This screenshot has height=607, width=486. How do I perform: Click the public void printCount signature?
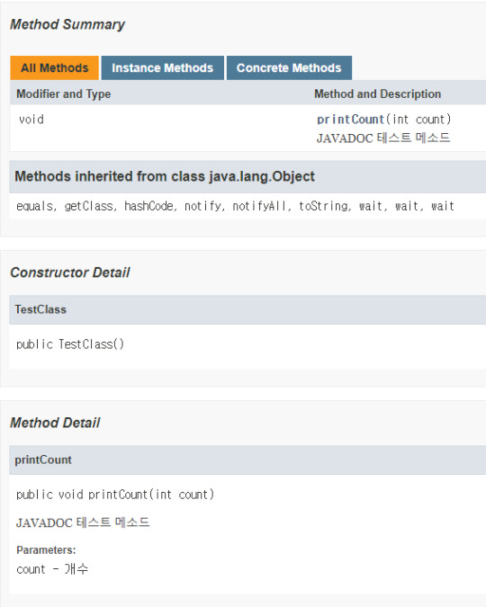click(x=115, y=495)
